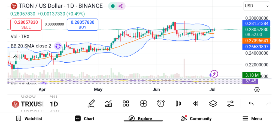279x125 pixels.
Task: Tap the purple lightning bolt icon
Action: coord(214,74)
